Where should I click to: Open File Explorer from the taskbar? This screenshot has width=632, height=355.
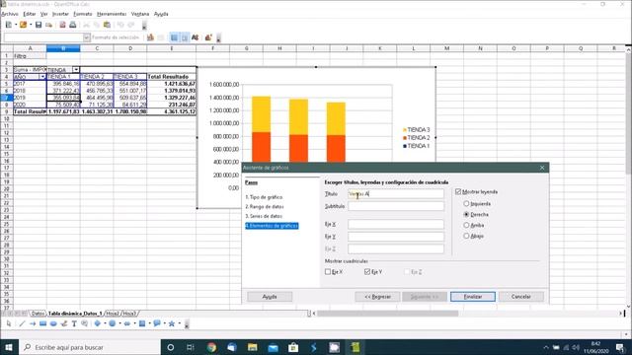(x=253, y=347)
